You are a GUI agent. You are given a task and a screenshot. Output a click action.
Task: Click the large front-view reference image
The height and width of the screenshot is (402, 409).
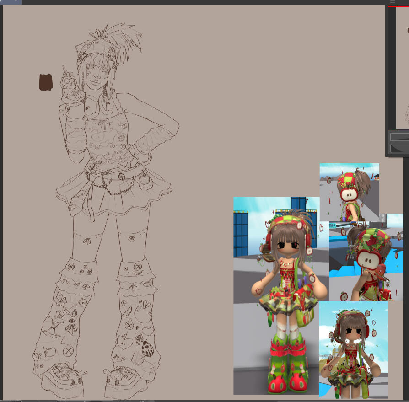[x=276, y=295]
